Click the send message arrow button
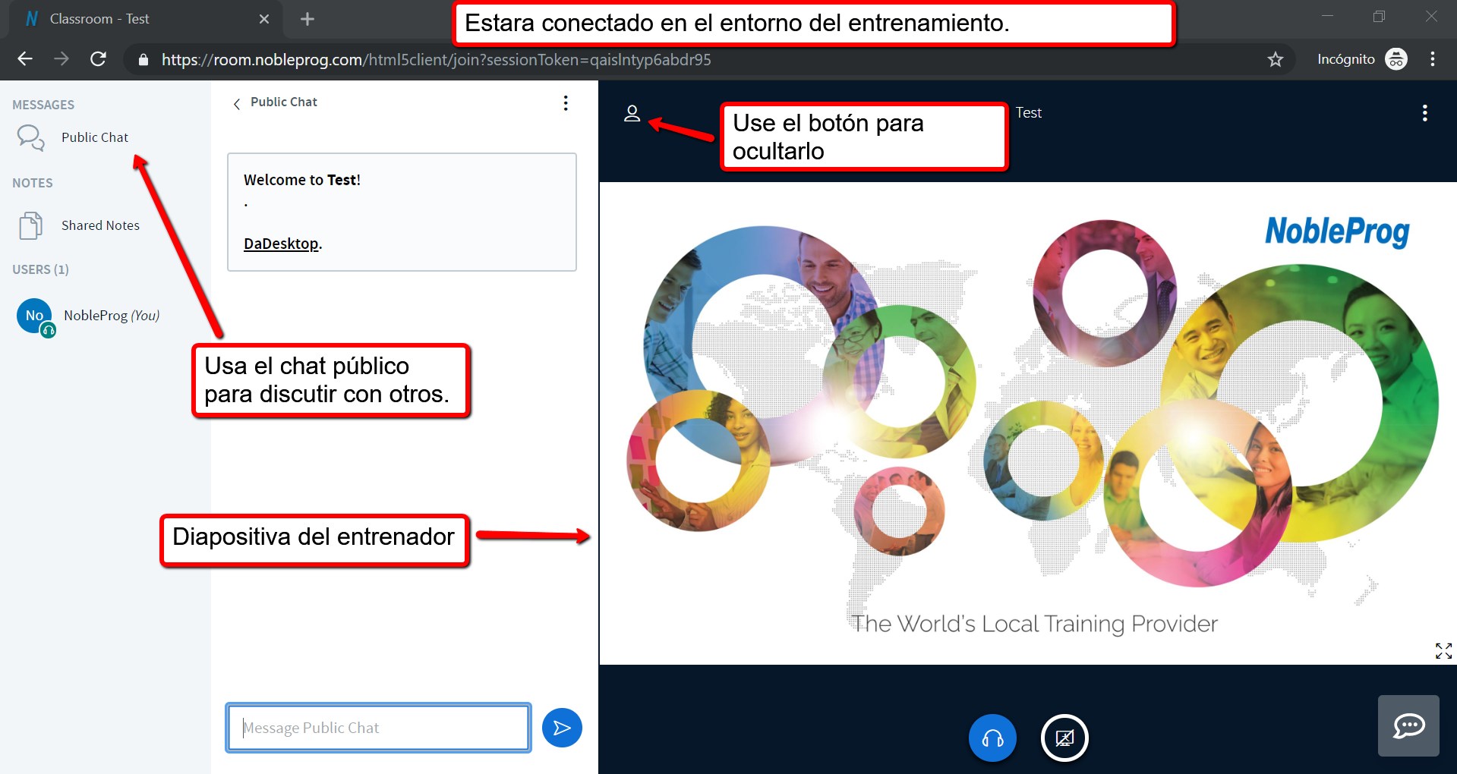The width and height of the screenshot is (1457, 774). point(562,728)
